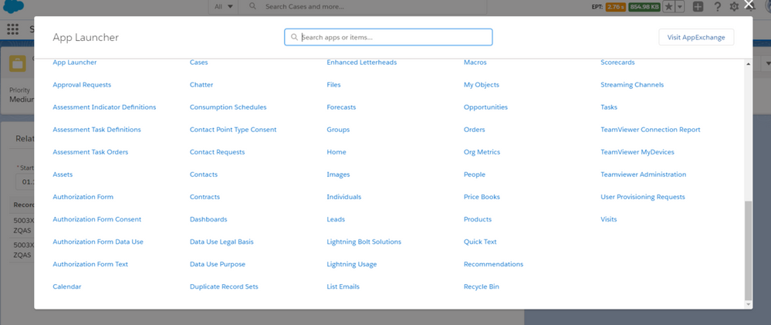771x325 pixels.
Task: Open the App Launcher waffle icon
Action: coord(13,29)
